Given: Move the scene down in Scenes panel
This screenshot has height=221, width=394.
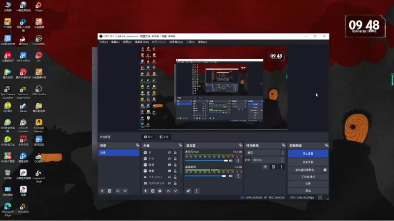Looking at the screenshot, I should coord(125,191).
